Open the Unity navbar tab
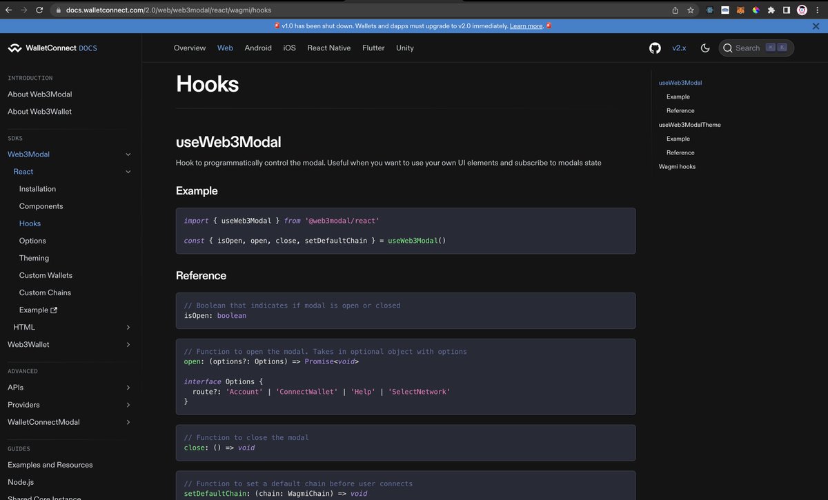The height and width of the screenshot is (500, 828). (x=405, y=48)
